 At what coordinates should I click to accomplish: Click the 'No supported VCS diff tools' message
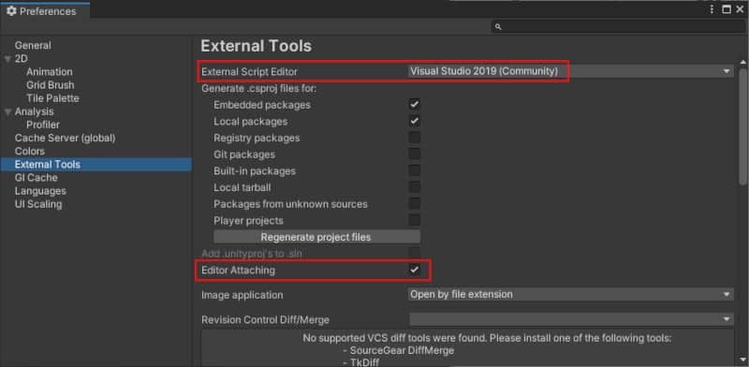(487, 338)
